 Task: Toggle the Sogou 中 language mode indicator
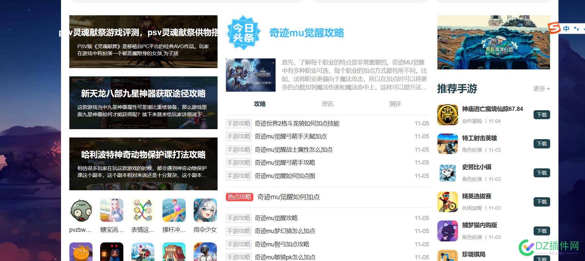(566, 29)
